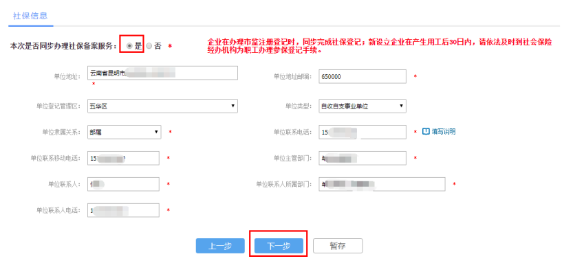Click 单位地址邮编 field with 650000

point(363,76)
